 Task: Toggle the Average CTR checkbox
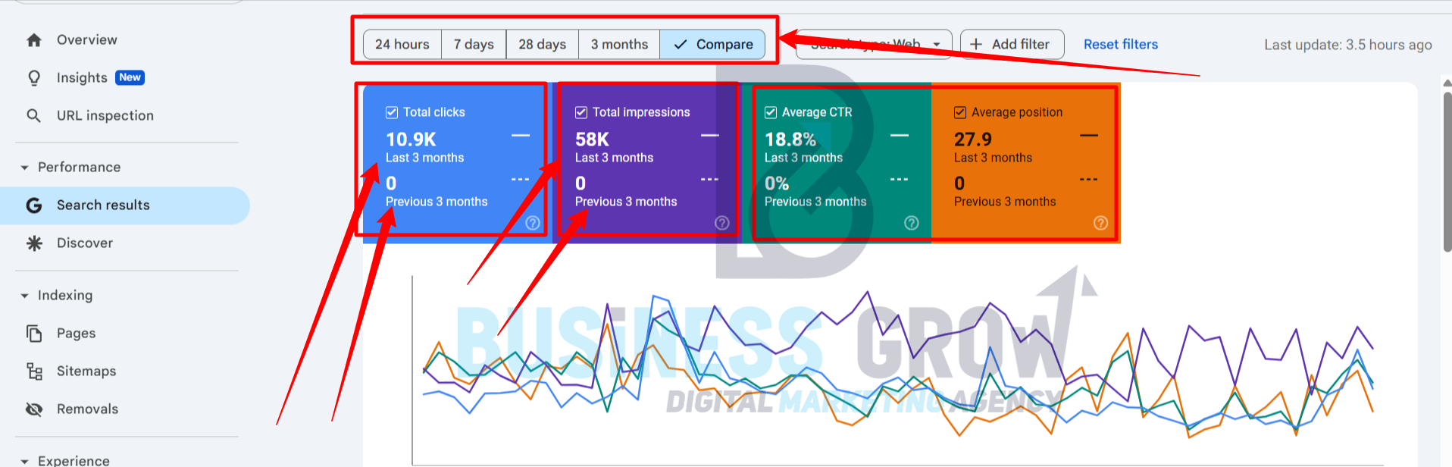(x=771, y=112)
